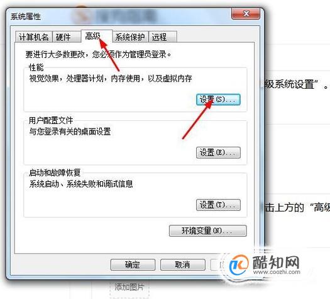
Task: Open 环境变量(N) environment variables
Action: (x=207, y=231)
